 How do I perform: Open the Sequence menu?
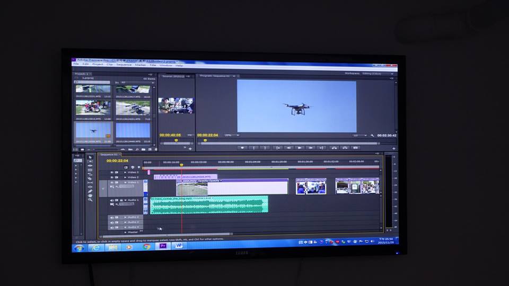click(124, 65)
